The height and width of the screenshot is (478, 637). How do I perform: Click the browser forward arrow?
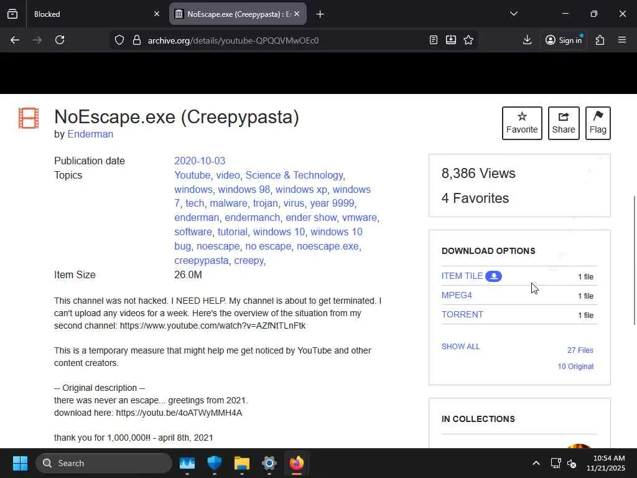click(x=37, y=40)
